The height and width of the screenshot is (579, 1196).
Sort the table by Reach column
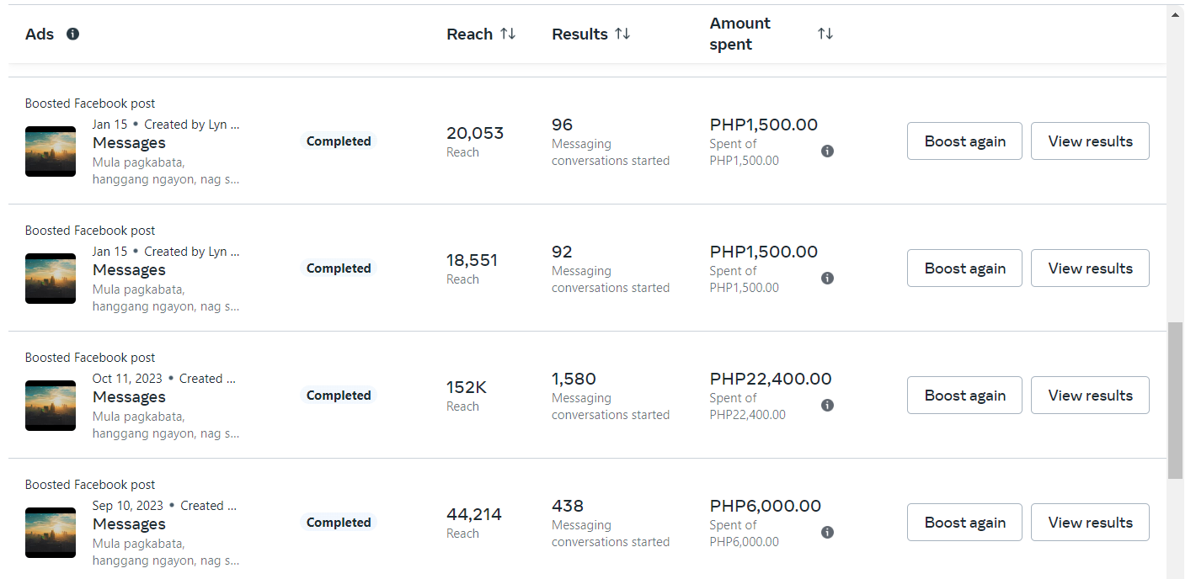[x=507, y=34]
